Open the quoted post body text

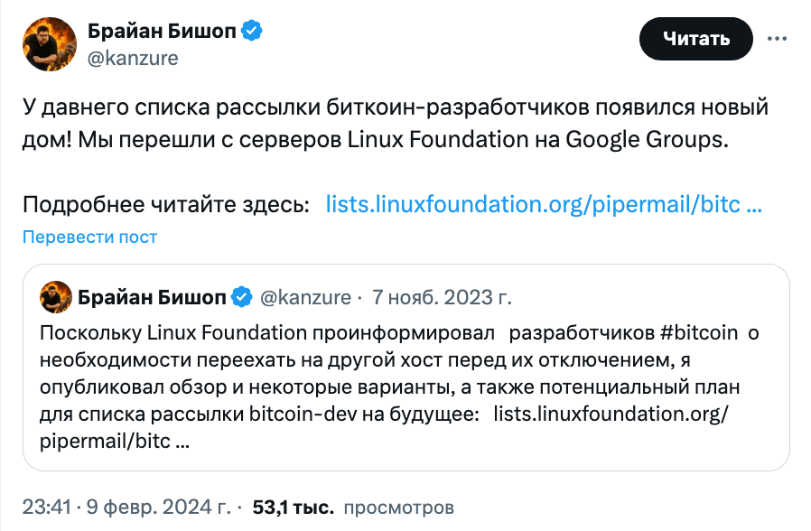399,387
